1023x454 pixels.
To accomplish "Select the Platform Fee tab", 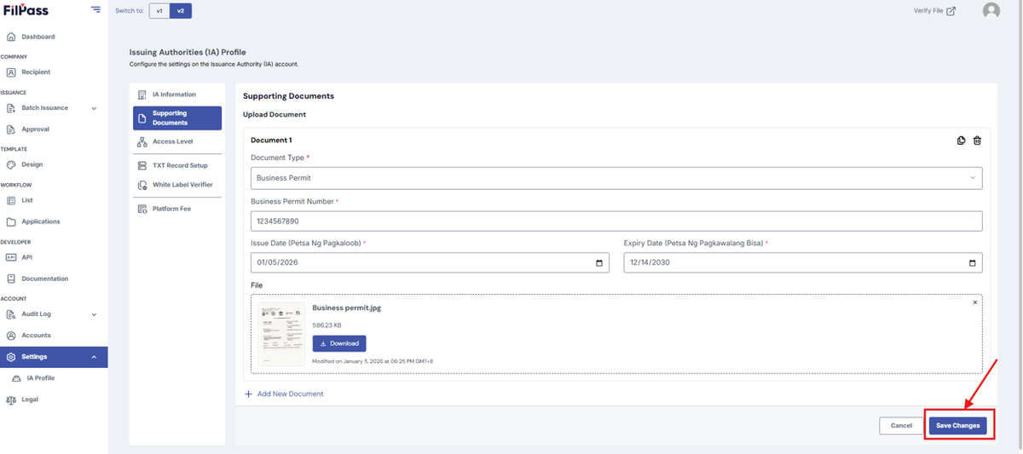I will pos(177,209).
